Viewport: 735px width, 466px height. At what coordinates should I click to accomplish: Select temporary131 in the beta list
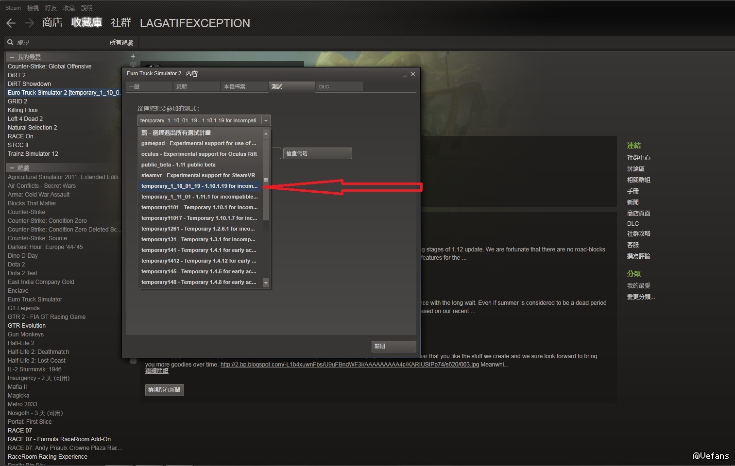[200, 239]
